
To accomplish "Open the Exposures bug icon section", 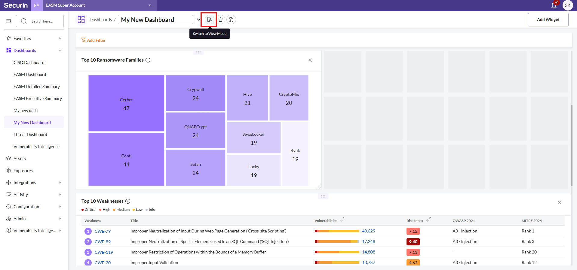I will (9, 171).
